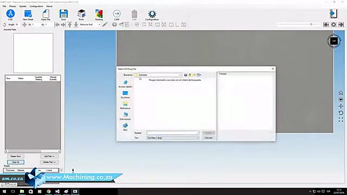
Task: Click the exit door icon top right
Action: pos(333,14)
